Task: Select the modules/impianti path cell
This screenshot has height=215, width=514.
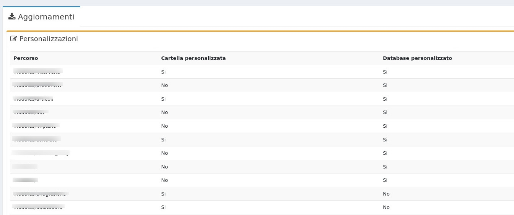Action: (x=35, y=126)
